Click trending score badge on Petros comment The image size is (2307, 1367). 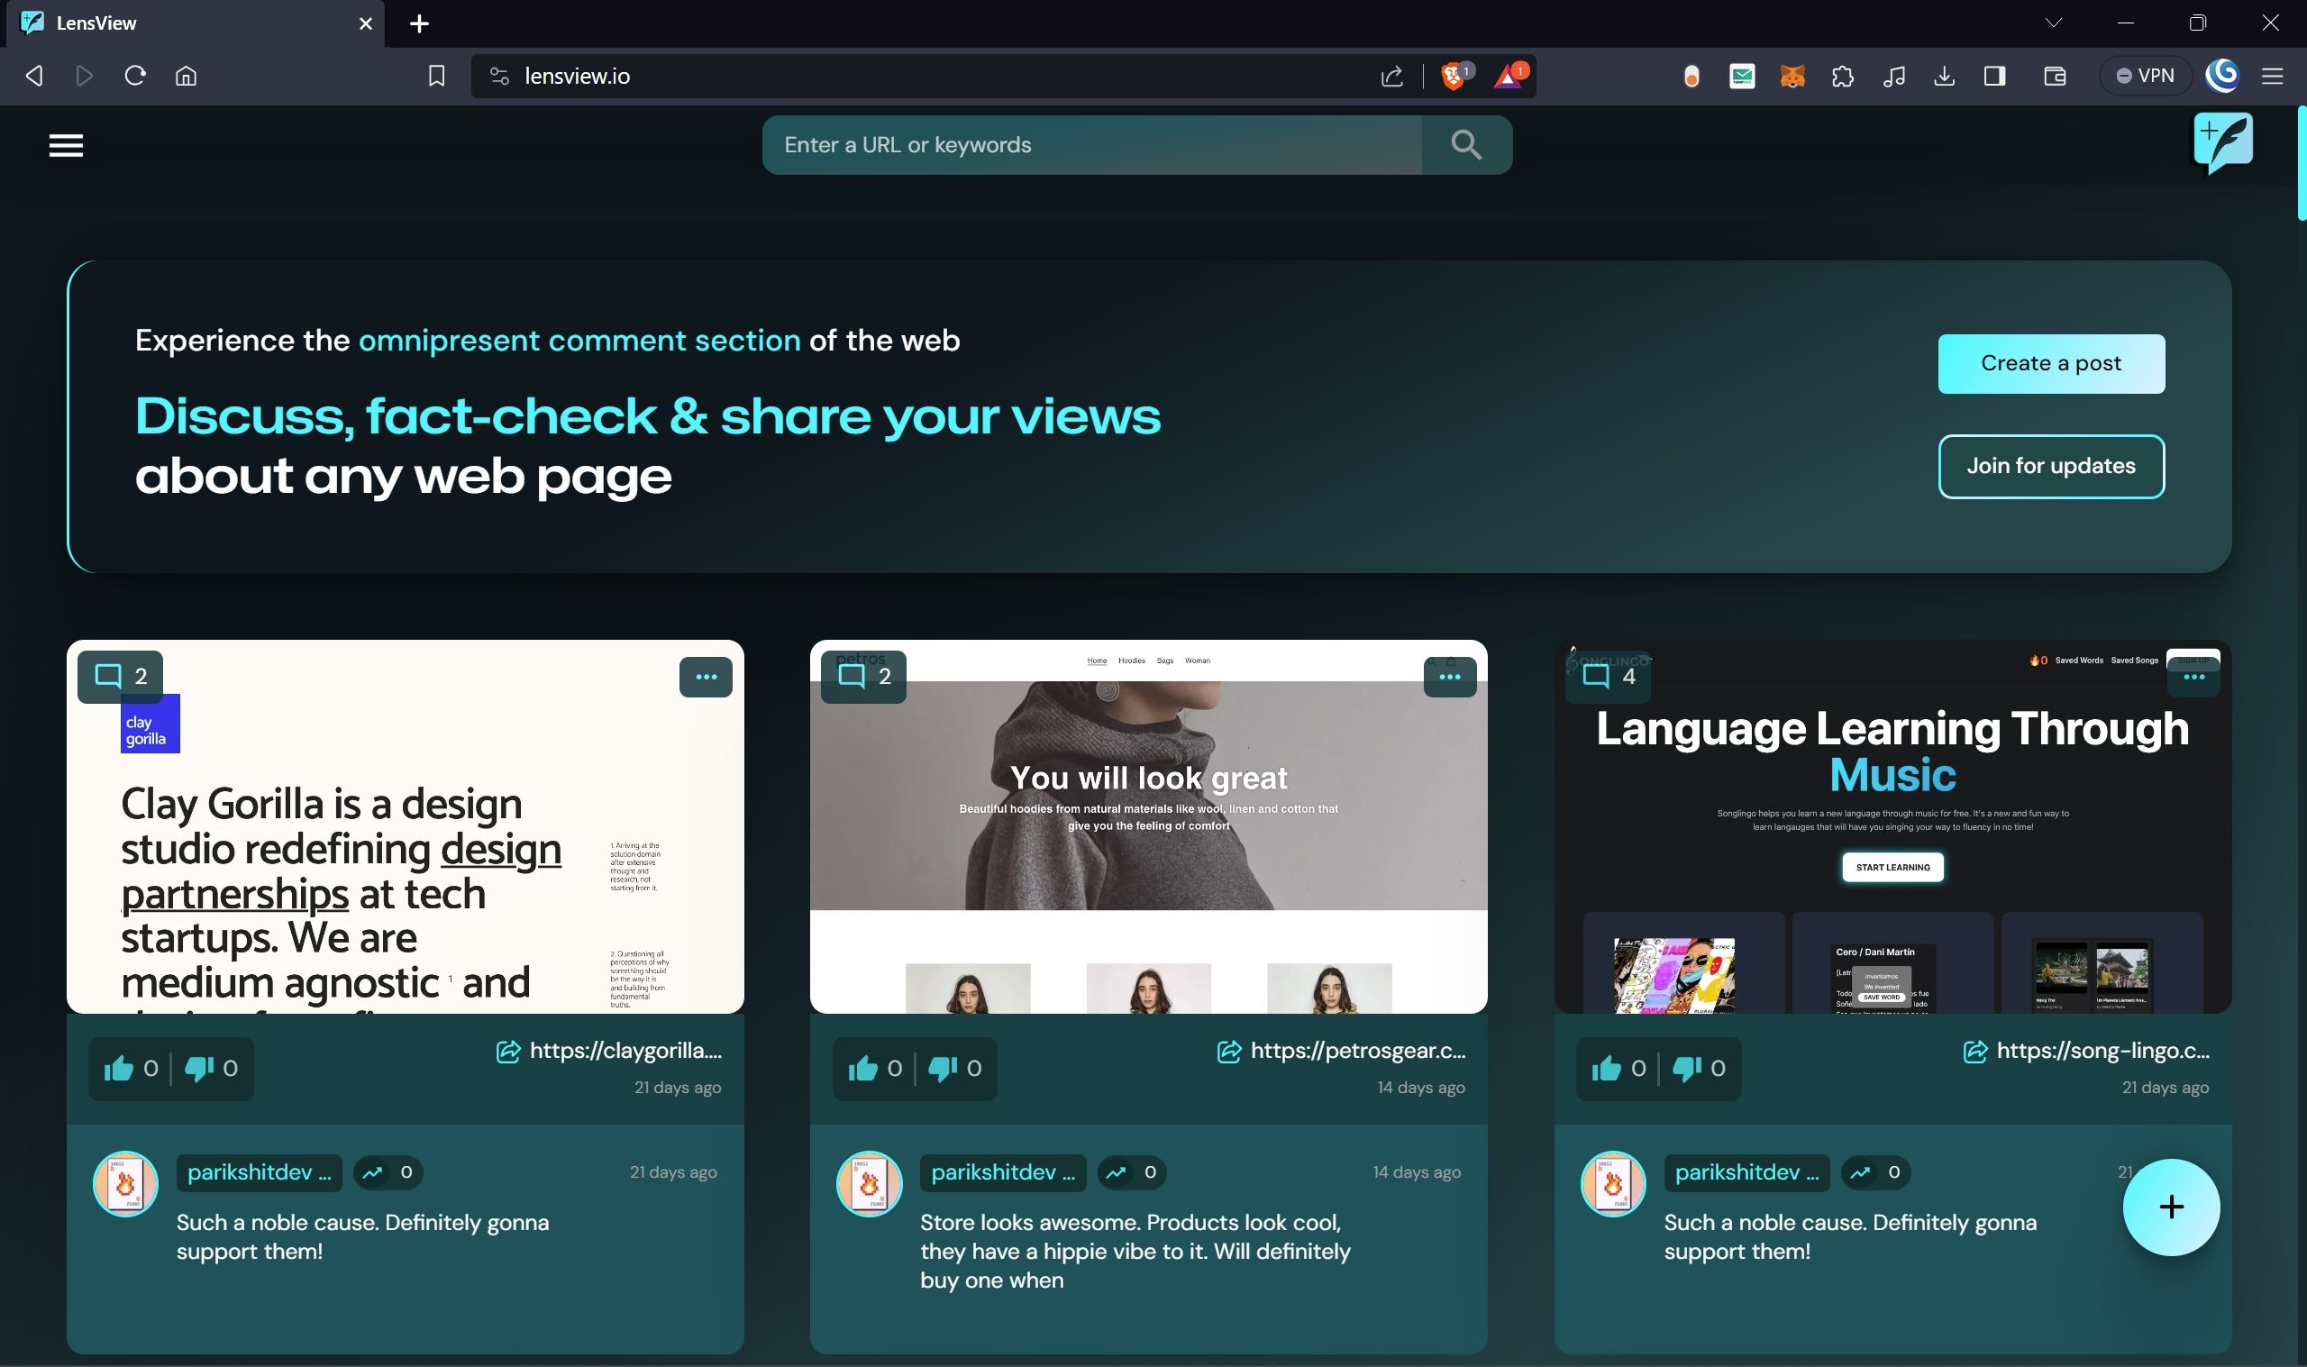[1132, 1172]
